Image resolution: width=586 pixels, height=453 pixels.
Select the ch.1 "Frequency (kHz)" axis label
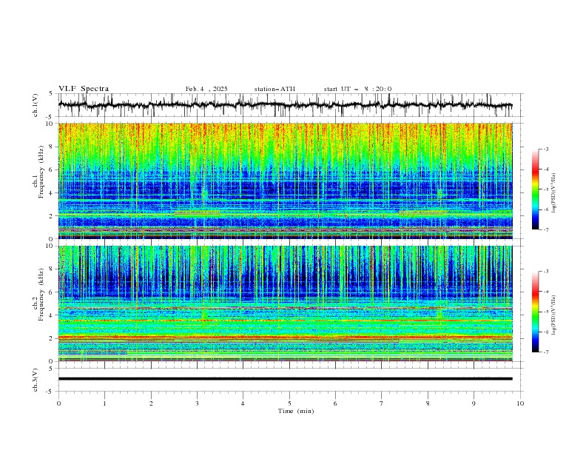point(41,172)
